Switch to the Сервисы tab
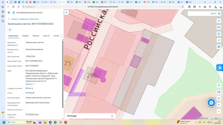The image size is (223, 125). pyautogui.click(x=25, y=36)
